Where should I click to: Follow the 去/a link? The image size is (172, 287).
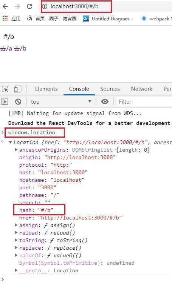tap(6, 49)
